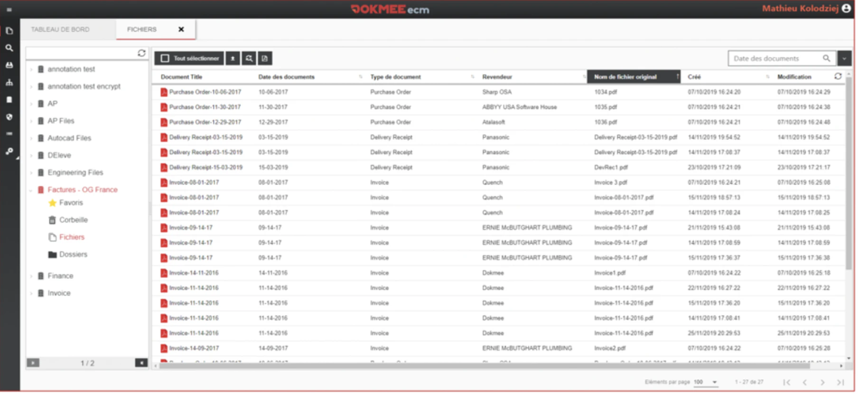Screen dimensions: 858x394
Task: Select the FICHIERS tab
Action: 142,29
